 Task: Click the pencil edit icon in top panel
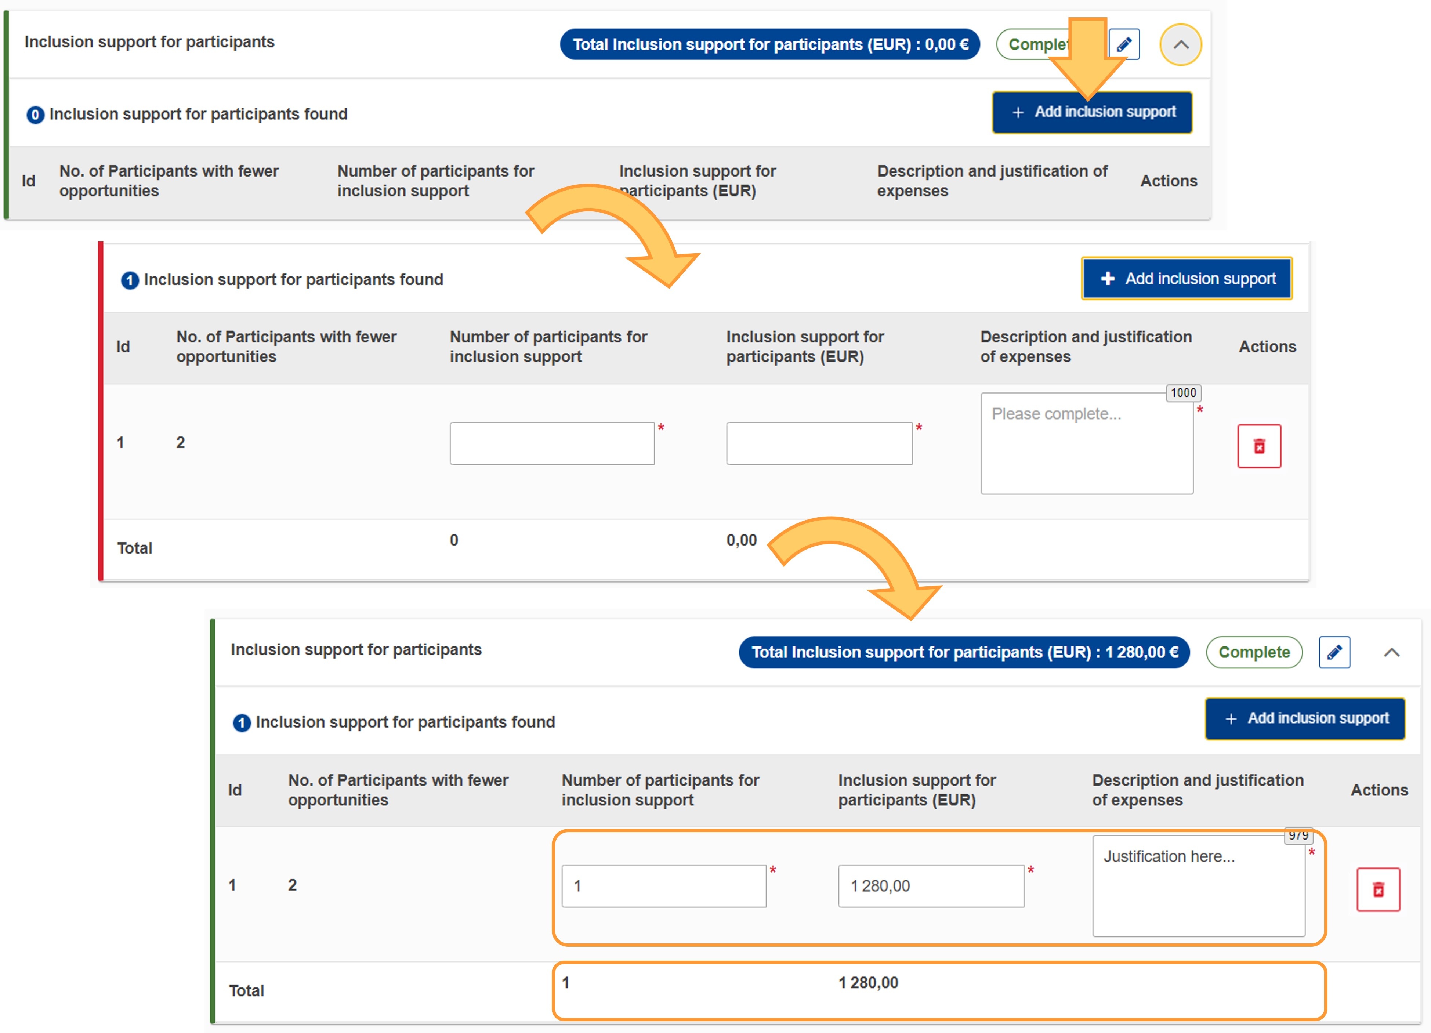1124,45
